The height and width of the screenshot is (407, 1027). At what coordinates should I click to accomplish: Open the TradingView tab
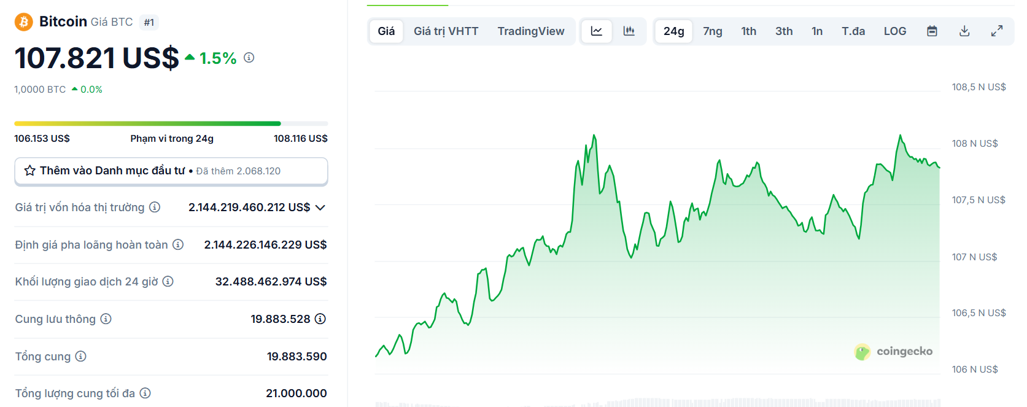531,31
